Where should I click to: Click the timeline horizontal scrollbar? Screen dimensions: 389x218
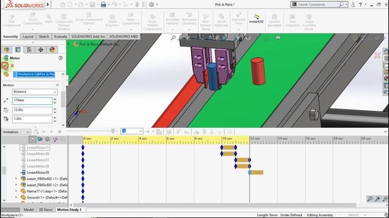(x=215, y=205)
